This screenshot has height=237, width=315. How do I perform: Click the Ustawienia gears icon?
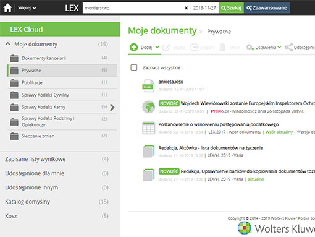pos(250,47)
